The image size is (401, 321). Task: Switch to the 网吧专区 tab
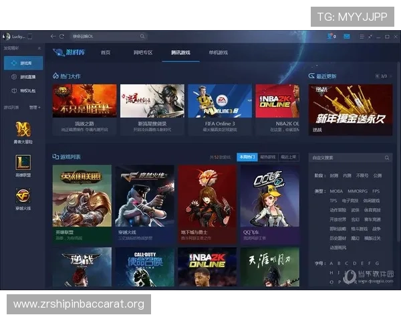pos(143,52)
